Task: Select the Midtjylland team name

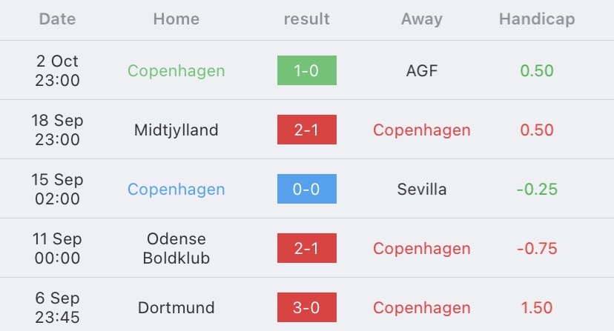Action: tap(176, 130)
